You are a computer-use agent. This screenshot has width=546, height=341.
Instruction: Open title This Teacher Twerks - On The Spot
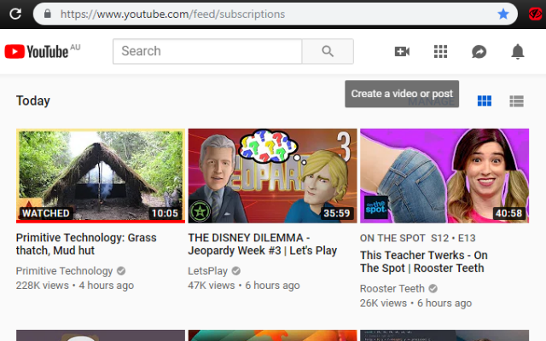424,262
